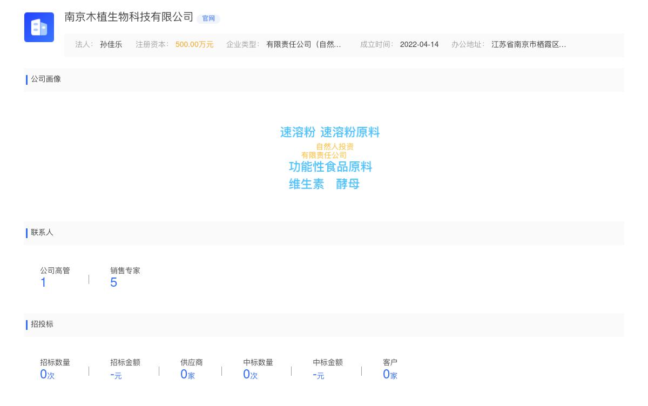Click the 企业类型 field label
The image size is (648, 406).
(x=242, y=45)
